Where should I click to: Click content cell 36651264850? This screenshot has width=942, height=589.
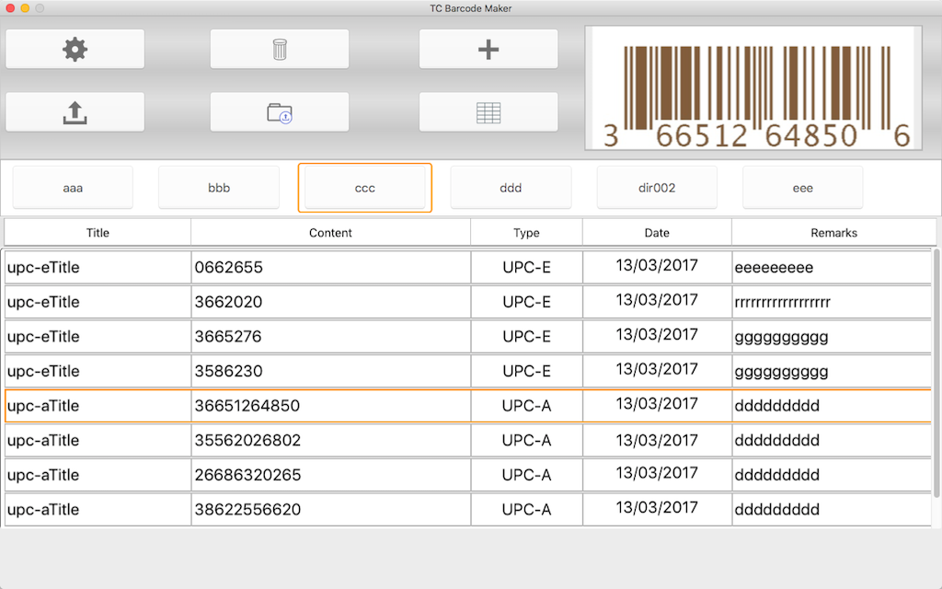tap(331, 406)
